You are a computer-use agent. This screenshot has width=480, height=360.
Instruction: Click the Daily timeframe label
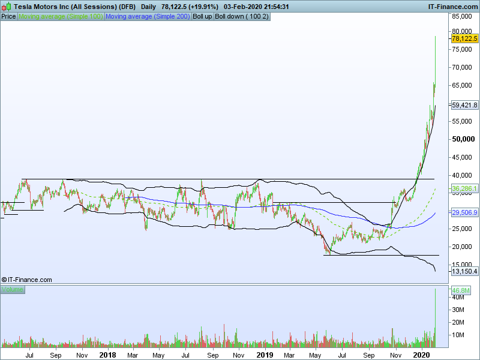148,7
